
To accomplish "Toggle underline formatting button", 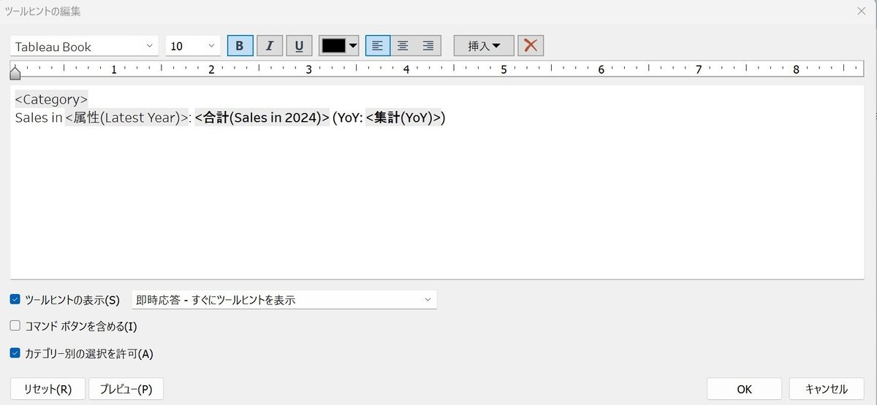I will (299, 46).
